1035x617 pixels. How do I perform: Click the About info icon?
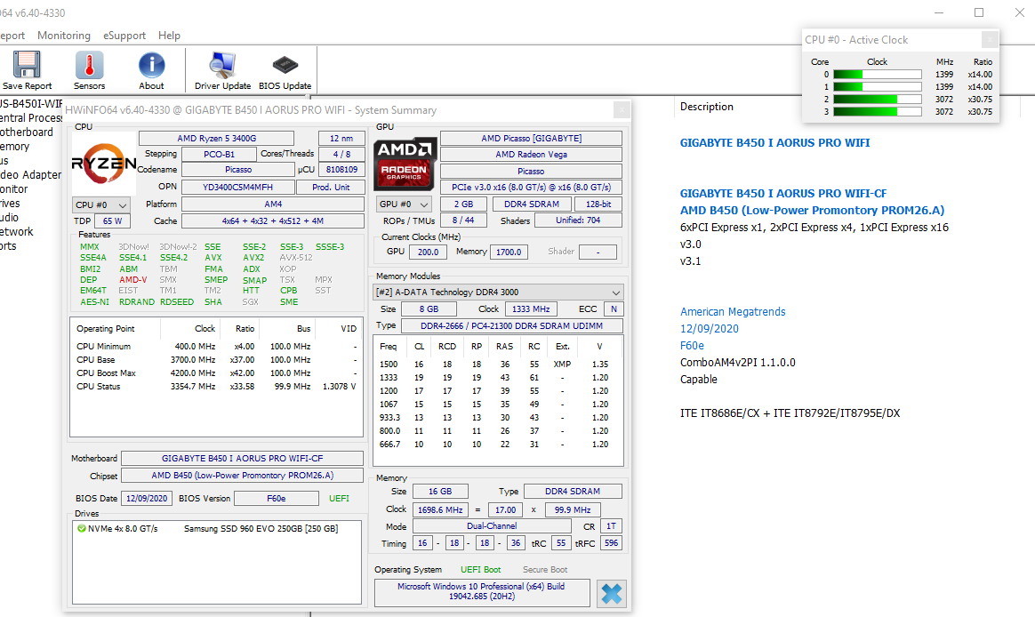151,67
